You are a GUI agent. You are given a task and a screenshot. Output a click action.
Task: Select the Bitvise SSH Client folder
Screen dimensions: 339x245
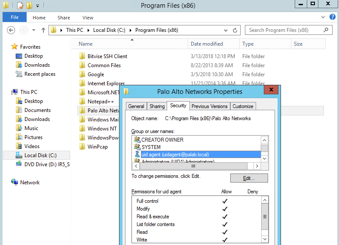click(107, 56)
